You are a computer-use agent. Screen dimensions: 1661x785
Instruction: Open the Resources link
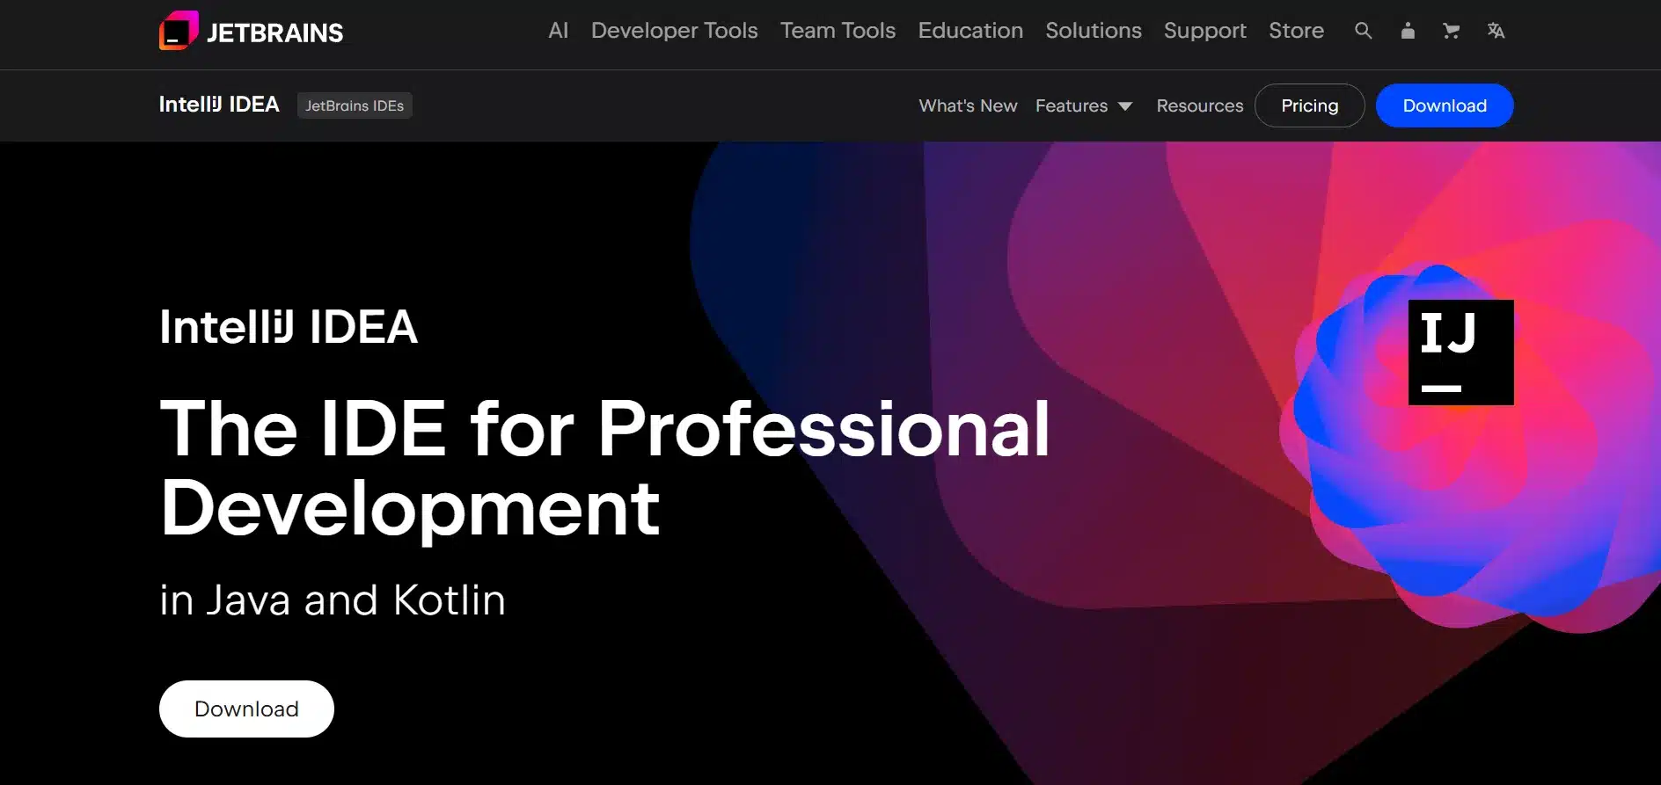tap(1199, 105)
